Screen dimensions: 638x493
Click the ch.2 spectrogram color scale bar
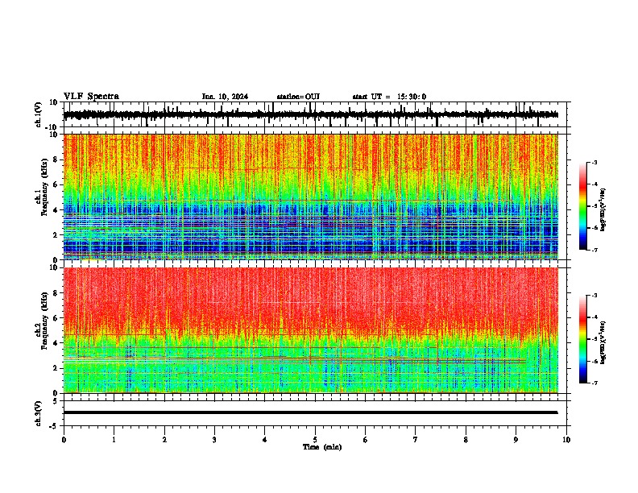(x=583, y=339)
